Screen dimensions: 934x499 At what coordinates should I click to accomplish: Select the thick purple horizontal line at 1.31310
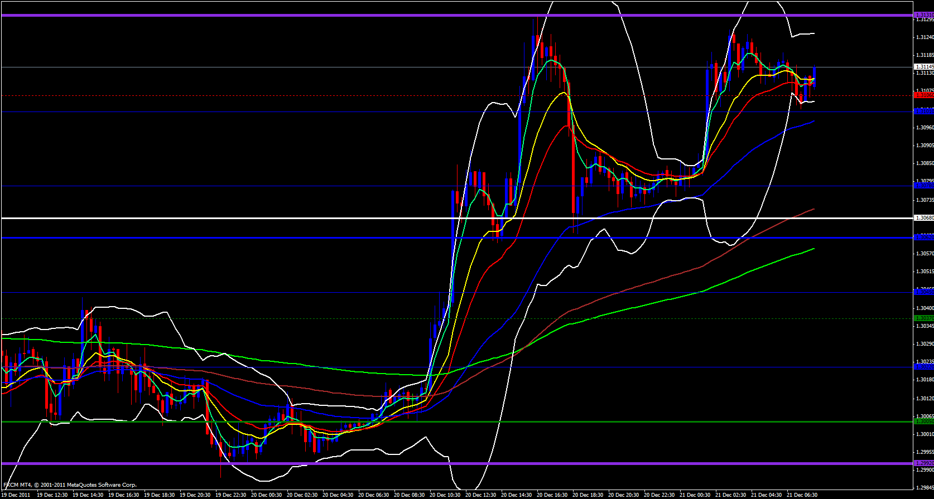(457, 15)
